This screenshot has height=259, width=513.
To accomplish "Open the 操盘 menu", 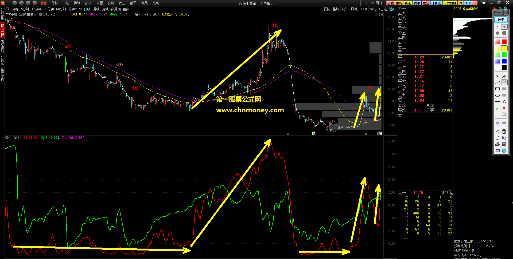I will tap(43, 3).
